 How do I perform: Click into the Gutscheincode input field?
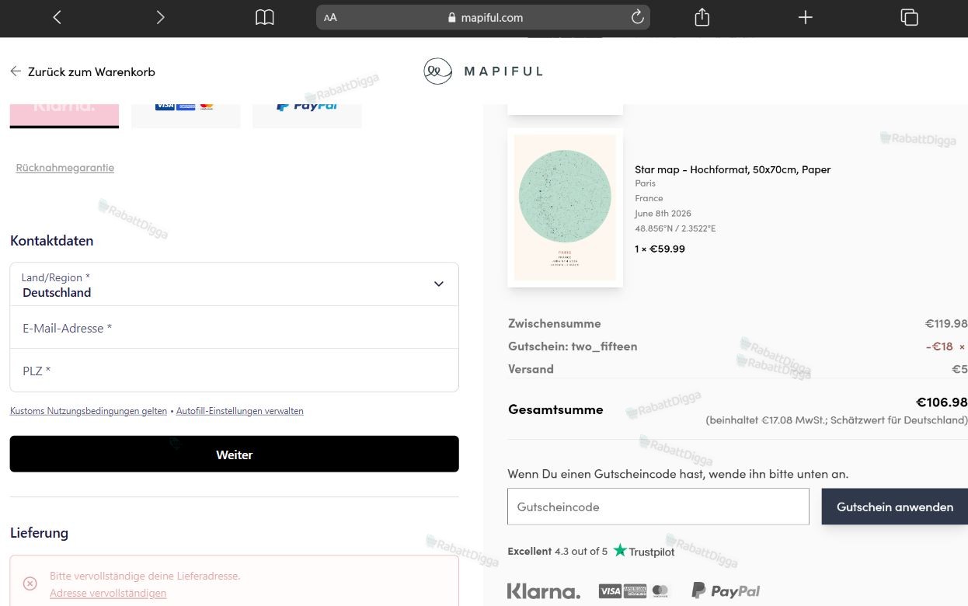(658, 507)
